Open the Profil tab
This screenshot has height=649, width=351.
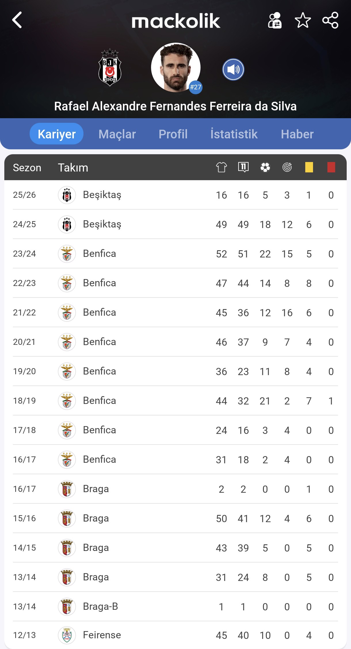[x=173, y=134]
